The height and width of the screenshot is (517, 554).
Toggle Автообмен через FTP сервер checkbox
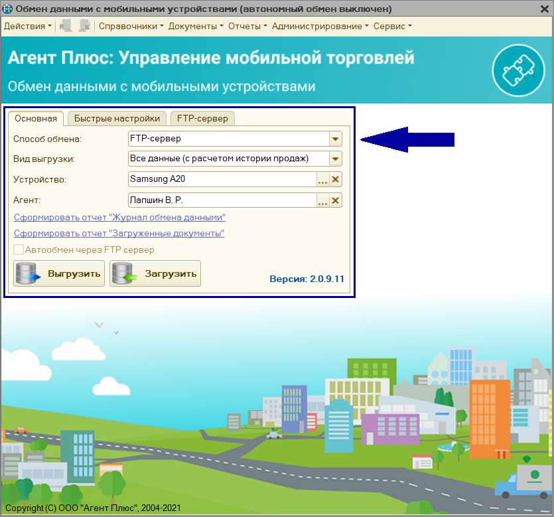19,250
